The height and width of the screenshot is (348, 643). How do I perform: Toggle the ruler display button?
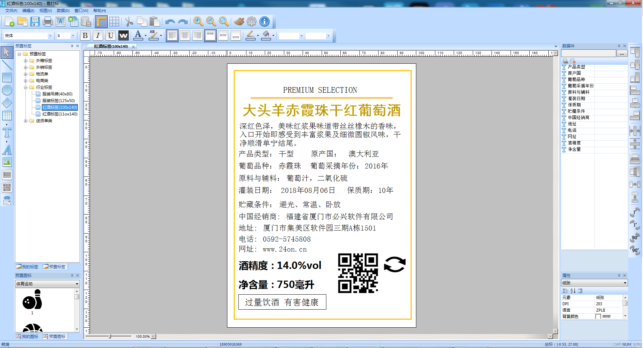tap(101, 22)
